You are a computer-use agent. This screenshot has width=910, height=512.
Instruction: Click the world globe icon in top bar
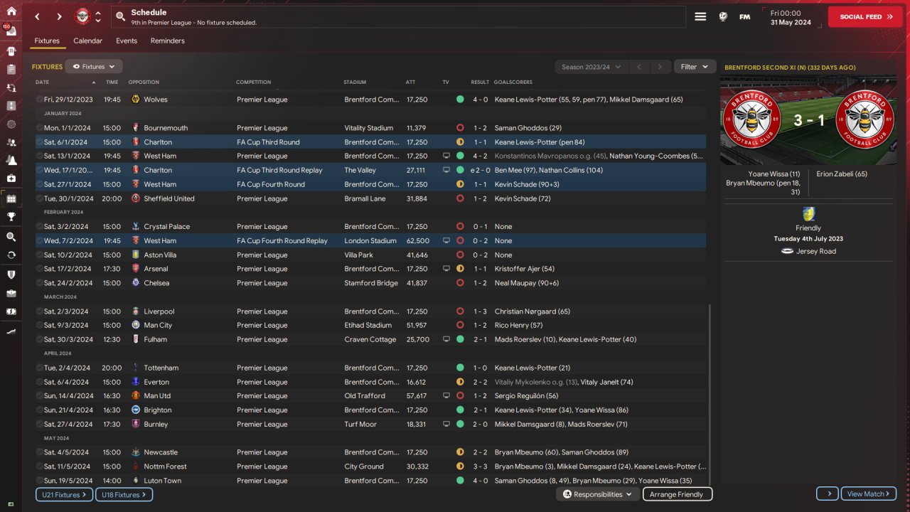coord(723,16)
